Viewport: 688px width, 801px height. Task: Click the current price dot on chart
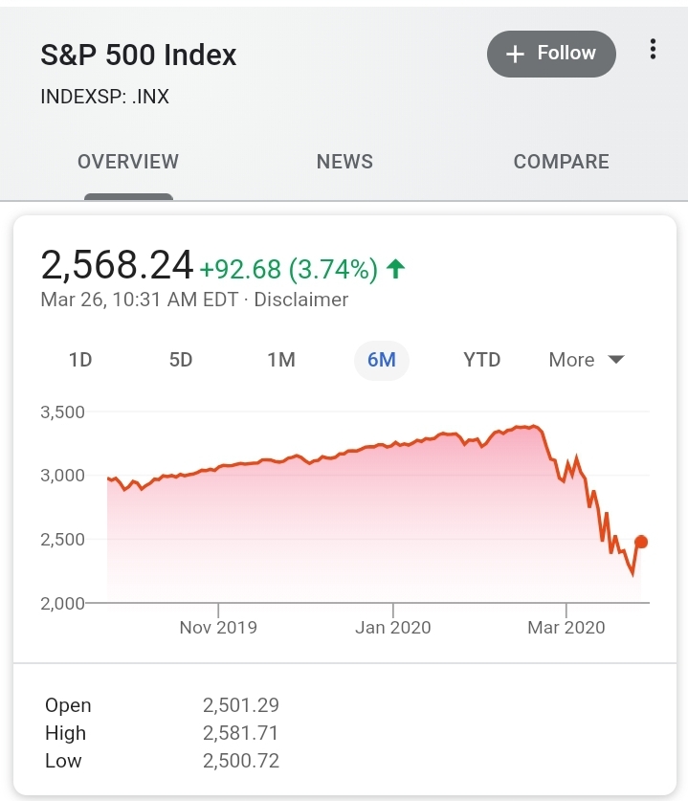click(641, 542)
